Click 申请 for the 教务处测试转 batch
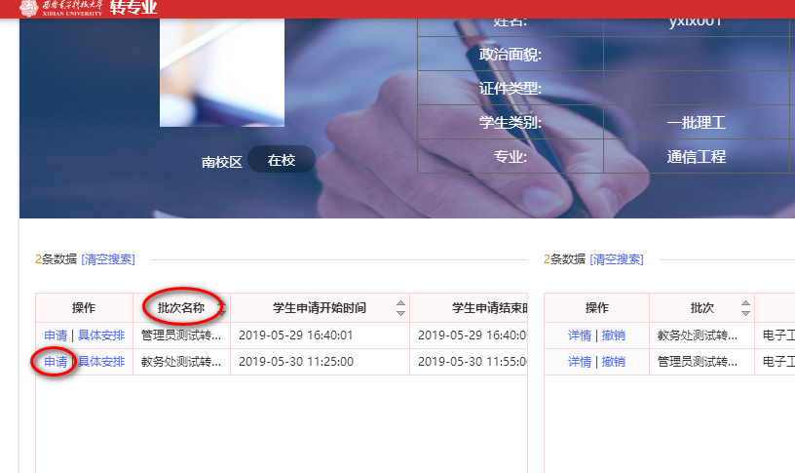 point(56,362)
